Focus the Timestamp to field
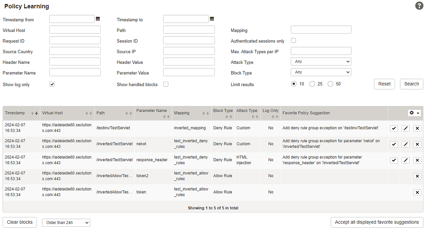Image resolution: width=426 pixels, height=231 pixels. click(x=186, y=19)
